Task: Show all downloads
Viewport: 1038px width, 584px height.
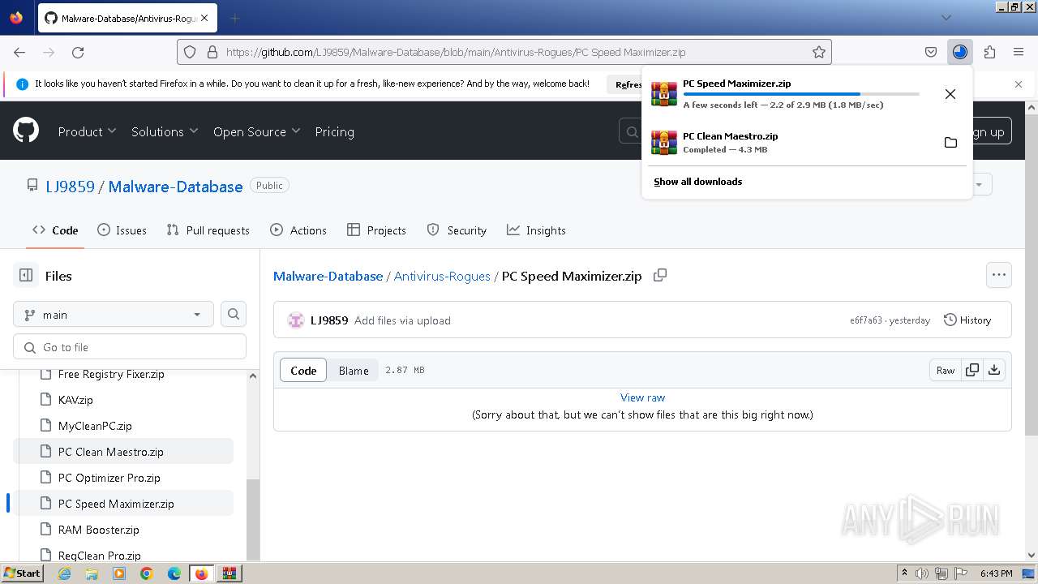Action: [697, 182]
